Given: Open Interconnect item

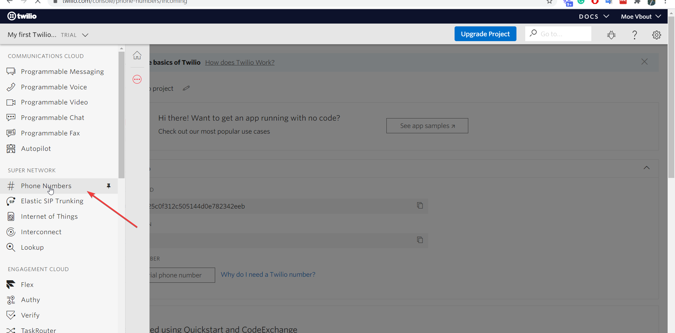Looking at the screenshot, I should [41, 232].
